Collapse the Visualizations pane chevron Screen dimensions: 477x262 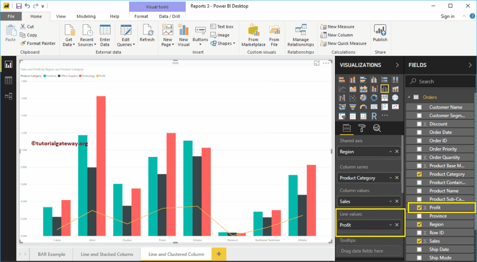pos(397,65)
